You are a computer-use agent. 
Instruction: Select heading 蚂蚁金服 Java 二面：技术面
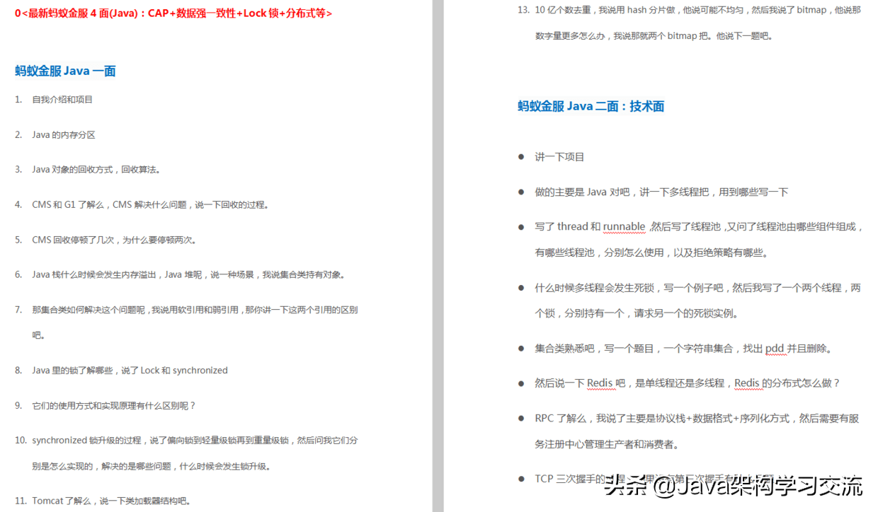click(591, 106)
